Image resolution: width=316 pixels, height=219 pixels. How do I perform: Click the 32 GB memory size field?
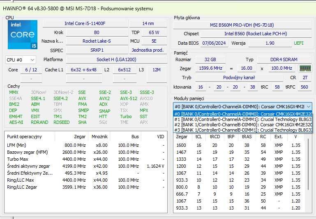(x=210, y=60)
